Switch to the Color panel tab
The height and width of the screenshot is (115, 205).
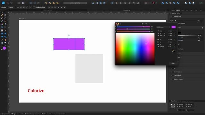click(182, 10)
